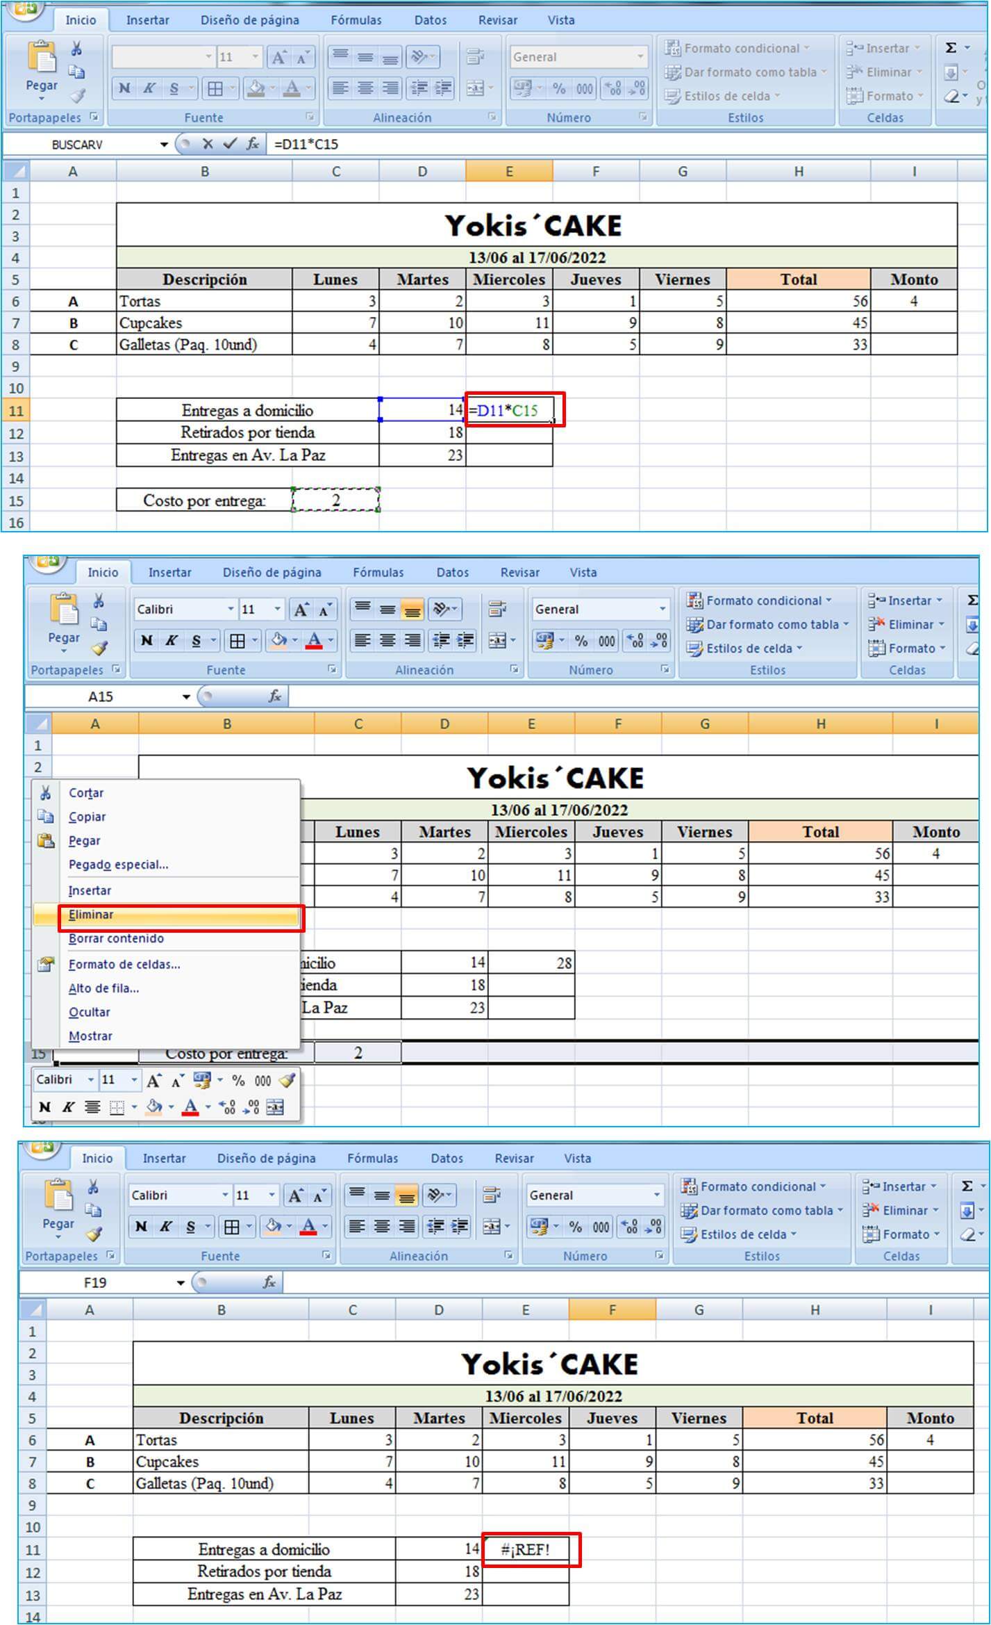This screenshot has height=1625, width=991.
Task: Click the grow font icon in the middle window's ribbon
Action: [x=300, y=610]
